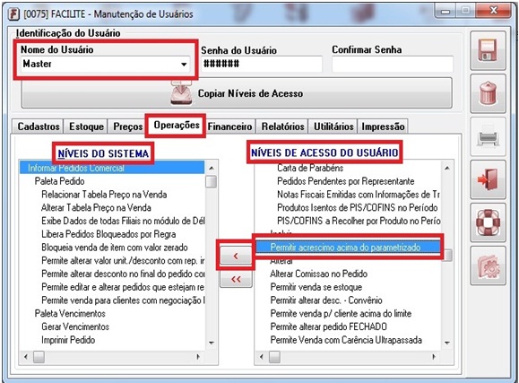Screen dimensions: 519x383
Task: Click the Confirmar Senha field
Action: pyautogui.click(x=393, y=64)
